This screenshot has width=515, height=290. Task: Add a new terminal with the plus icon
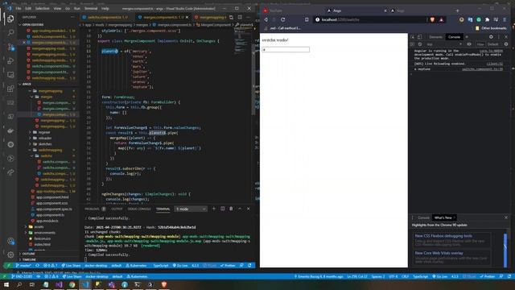point(214,209)
